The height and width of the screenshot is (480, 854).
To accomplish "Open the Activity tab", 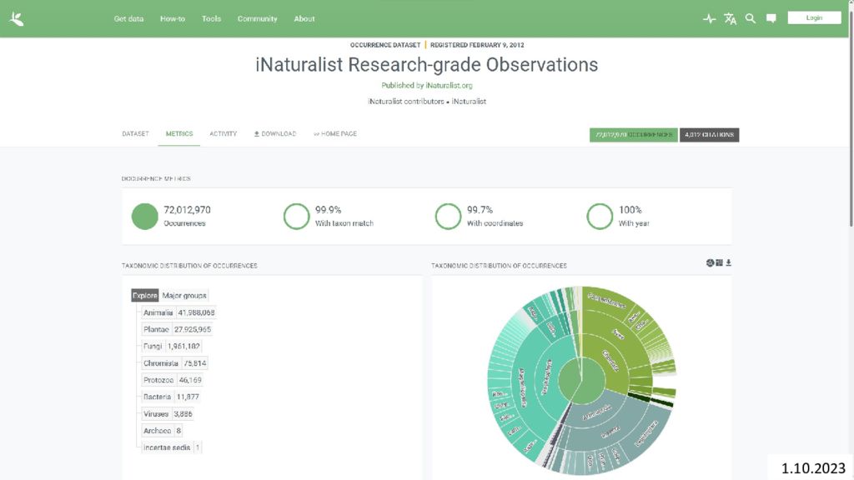I will [224, 134].
